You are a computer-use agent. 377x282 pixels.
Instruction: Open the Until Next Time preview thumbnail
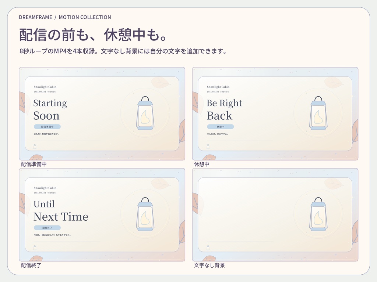tap(102, 215)
